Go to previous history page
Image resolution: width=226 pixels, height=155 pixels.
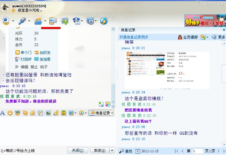pyautogui.click(x=182, y=151)
